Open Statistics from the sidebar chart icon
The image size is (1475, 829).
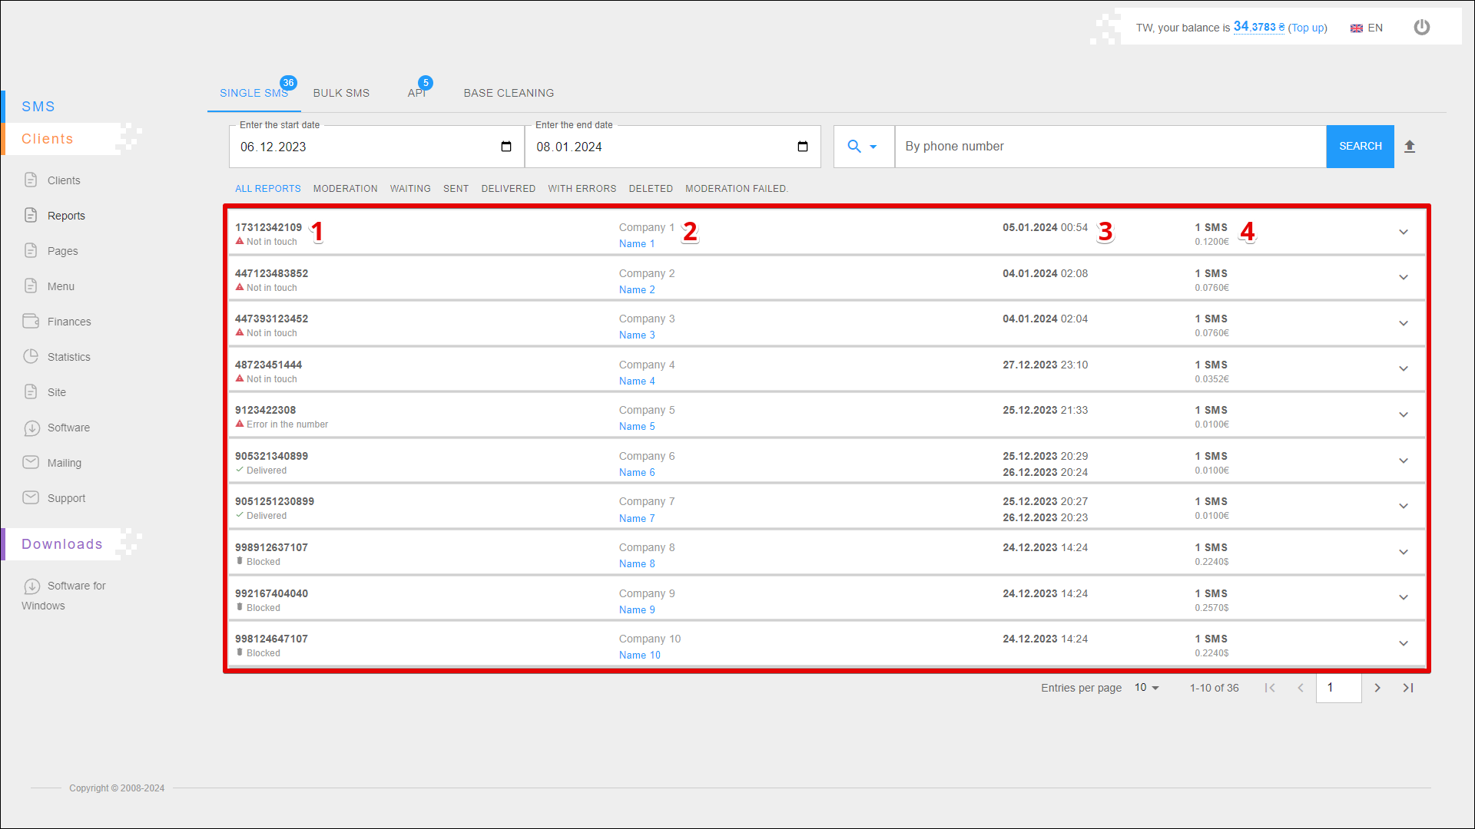point(31,357)
